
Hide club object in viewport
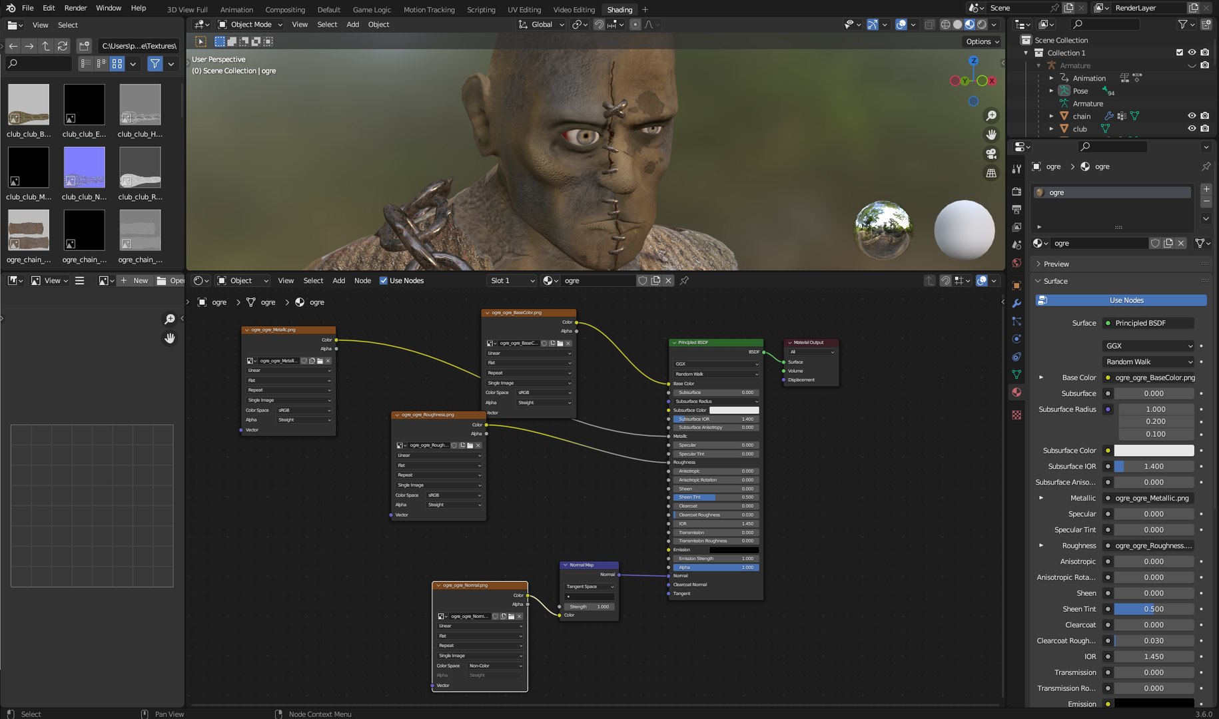pyautogui.click(x=1192, y=128)
